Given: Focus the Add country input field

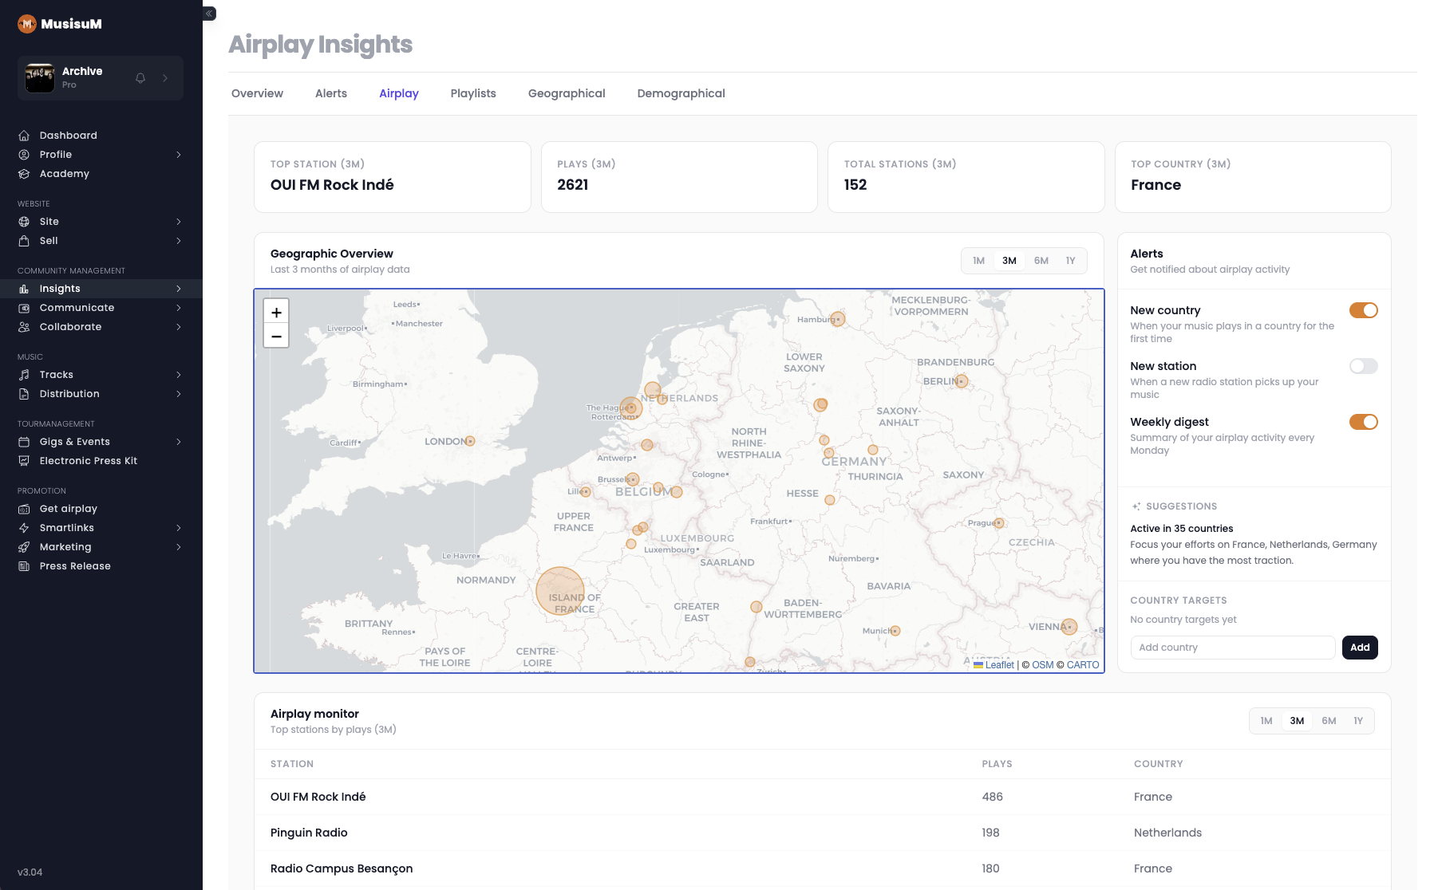Looking at the screenshot, I should pyautogui.click(x=1232, y=648).
